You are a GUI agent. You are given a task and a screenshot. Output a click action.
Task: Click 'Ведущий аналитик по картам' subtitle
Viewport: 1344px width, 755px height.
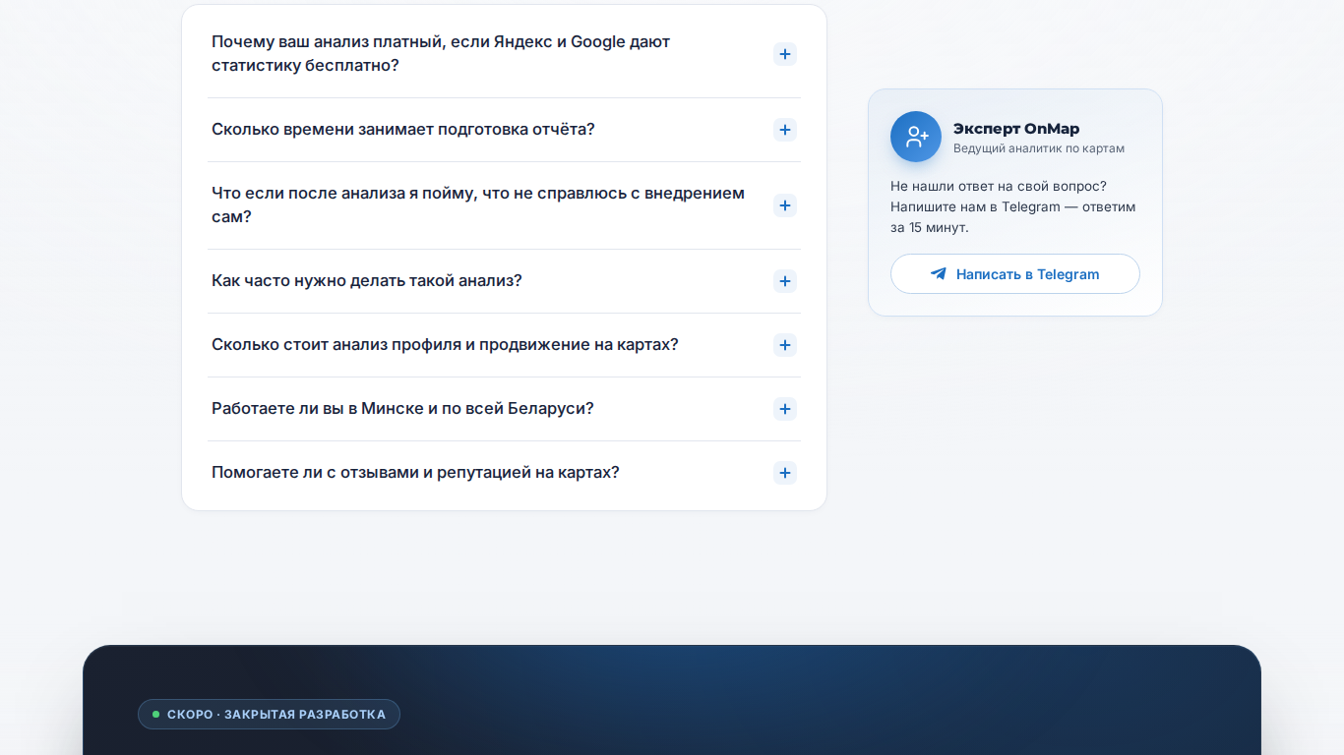pos(1039,148)
